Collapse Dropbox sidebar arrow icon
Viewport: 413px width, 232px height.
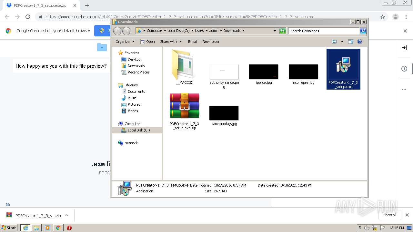pos(404,48)
